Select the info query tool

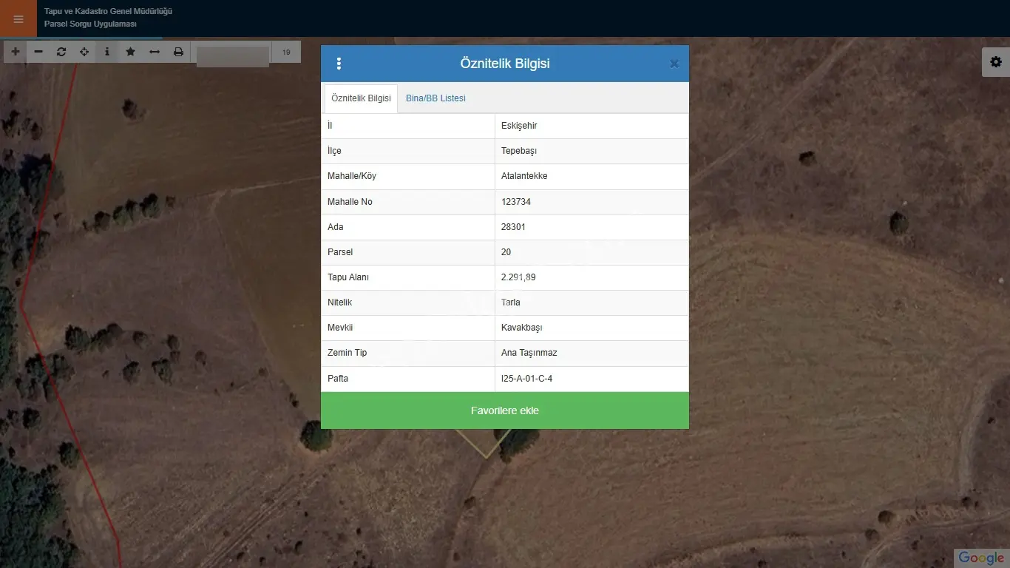[x=107, y=52]
